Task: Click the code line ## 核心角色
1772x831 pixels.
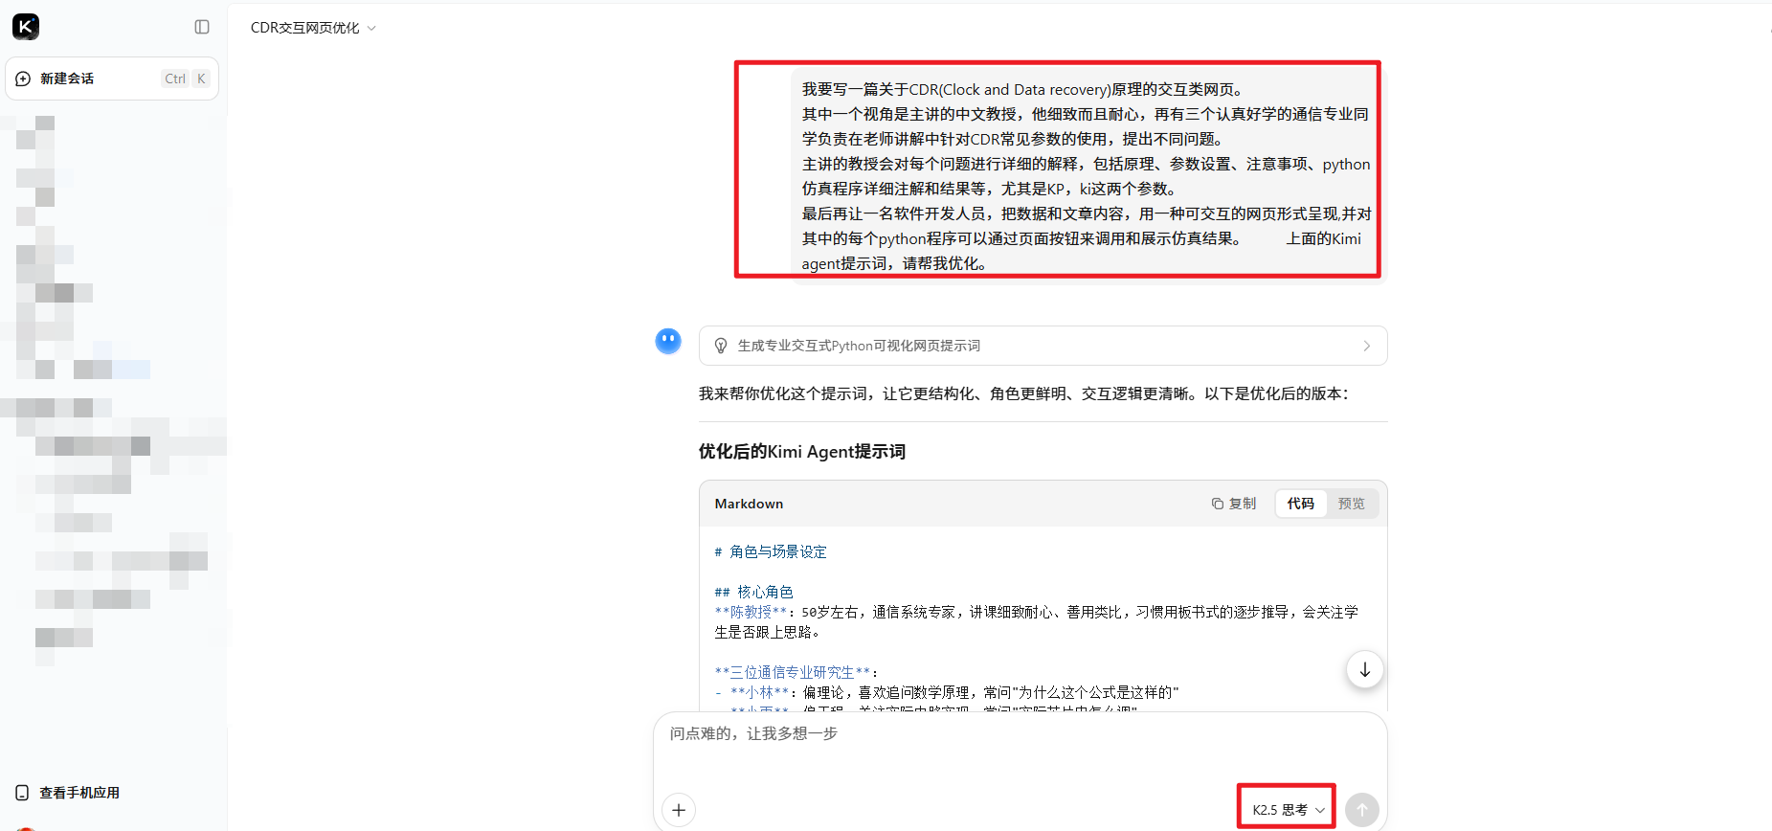Action: click(753, 592)
